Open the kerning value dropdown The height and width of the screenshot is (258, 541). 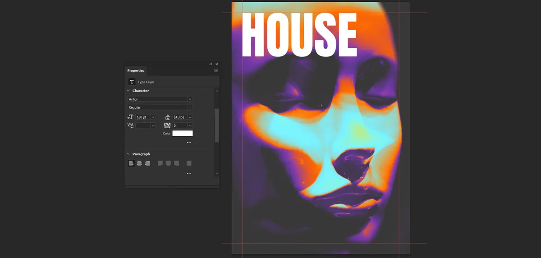(x=153, y=125)
